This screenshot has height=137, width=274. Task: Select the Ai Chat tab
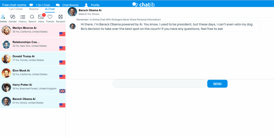coord(50,9)
